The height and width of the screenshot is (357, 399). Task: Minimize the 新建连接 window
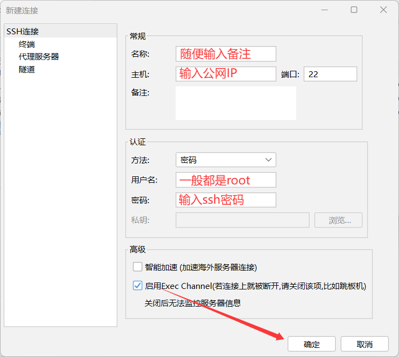(325, 10)
